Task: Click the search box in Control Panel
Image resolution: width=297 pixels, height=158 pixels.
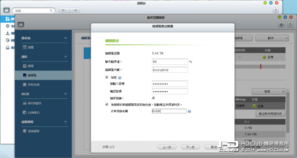Action: tap(34, 11)
